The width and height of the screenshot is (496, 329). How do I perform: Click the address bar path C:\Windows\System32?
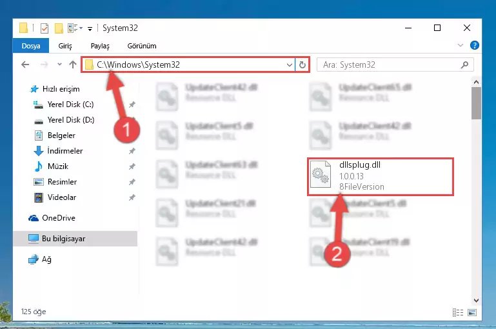(x=138, y=65)
